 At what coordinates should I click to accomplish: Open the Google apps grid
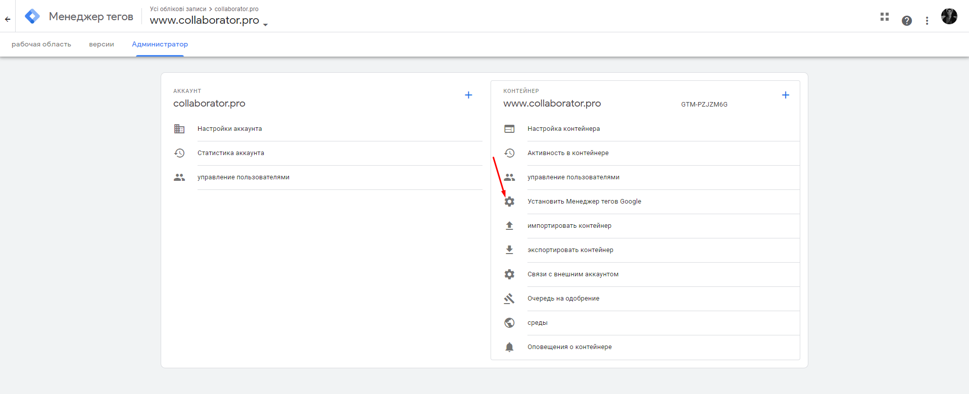(x=884, y=17)
